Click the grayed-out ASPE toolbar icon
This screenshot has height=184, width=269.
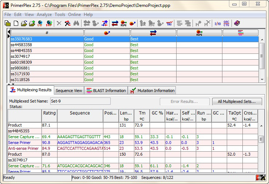[151, 23]
